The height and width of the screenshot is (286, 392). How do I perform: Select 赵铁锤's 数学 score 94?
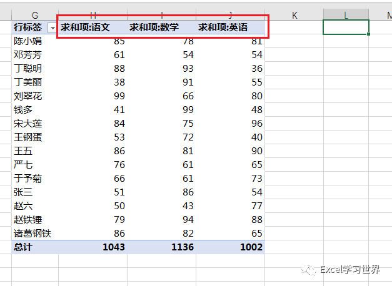click(161, 220)
